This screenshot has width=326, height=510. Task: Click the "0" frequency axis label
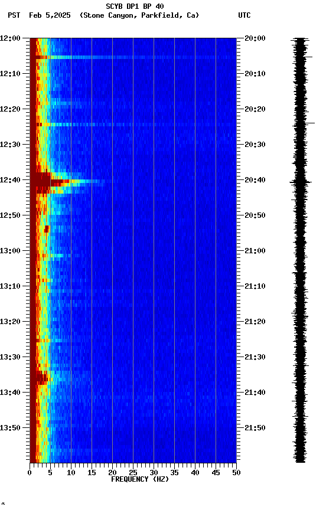[x=30, y=473]
